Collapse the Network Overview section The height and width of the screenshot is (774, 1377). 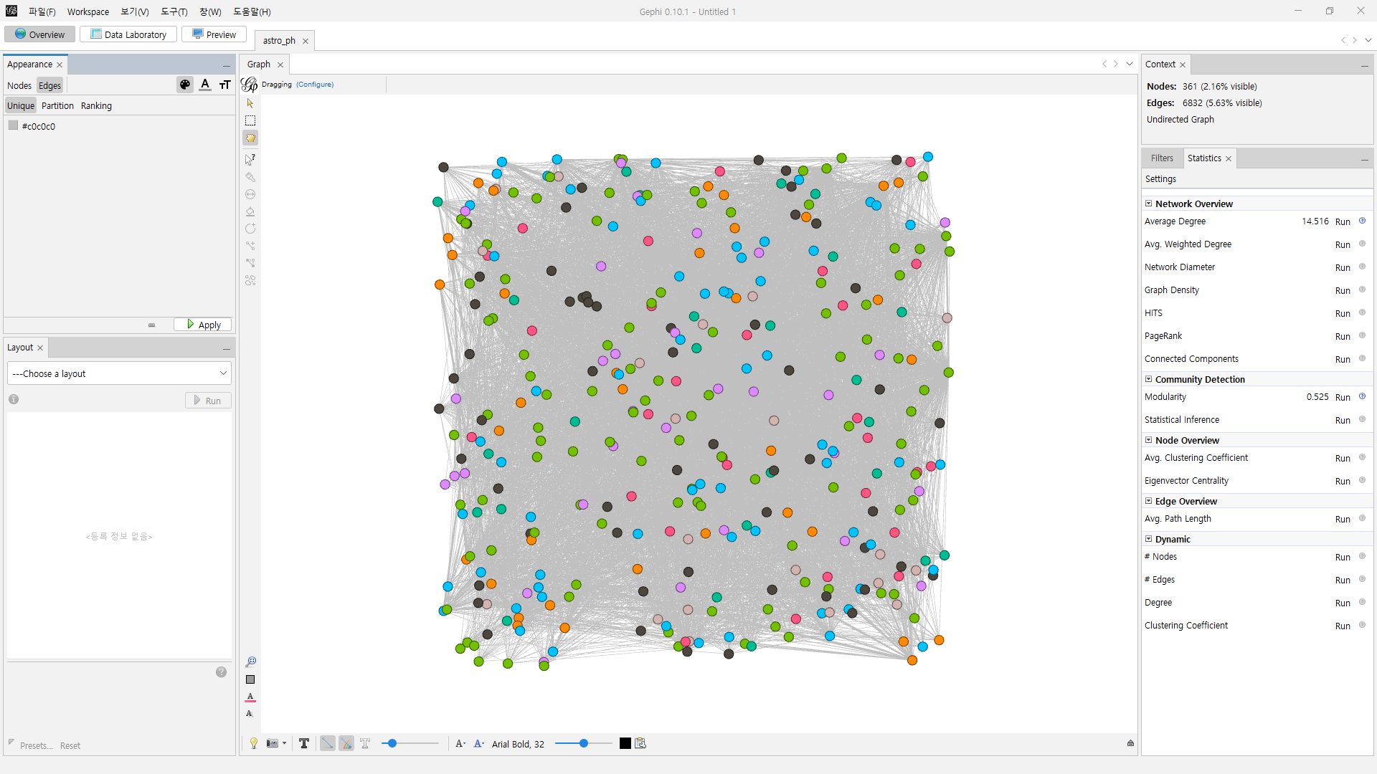click(1148, 204)
